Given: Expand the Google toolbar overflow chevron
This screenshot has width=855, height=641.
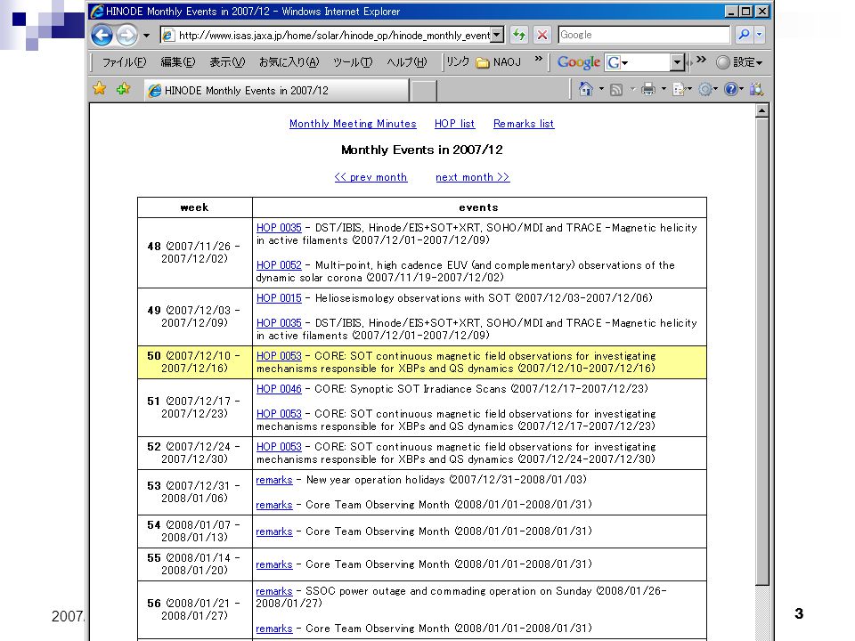Looking at the screenshot, I should (701, 59).
